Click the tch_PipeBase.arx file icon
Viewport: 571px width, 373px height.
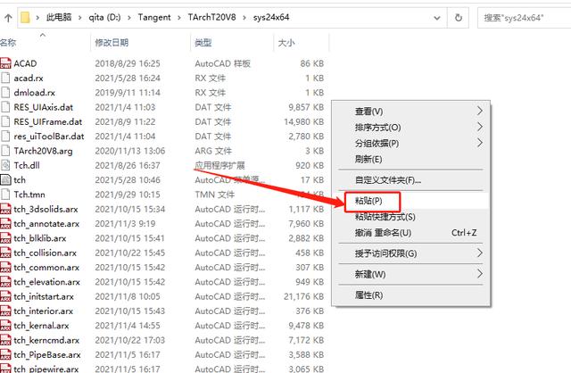coord(5,355)
